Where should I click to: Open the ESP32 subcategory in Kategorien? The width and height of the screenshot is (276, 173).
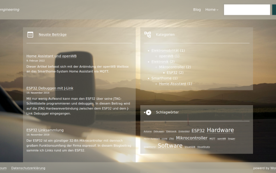pyautogui.click(x=172, y=72)
